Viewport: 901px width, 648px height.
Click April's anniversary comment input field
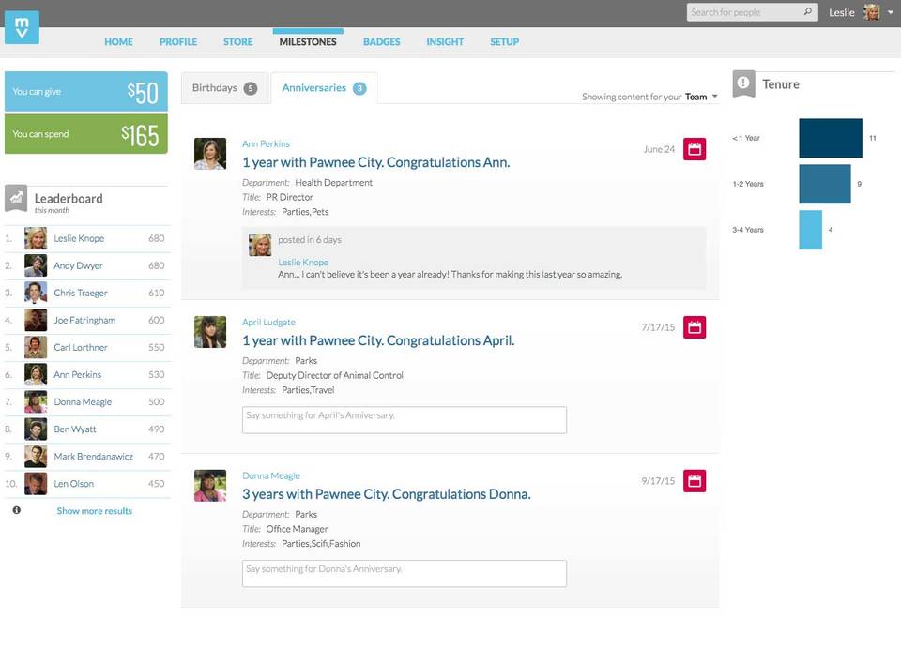coord(404,419)
